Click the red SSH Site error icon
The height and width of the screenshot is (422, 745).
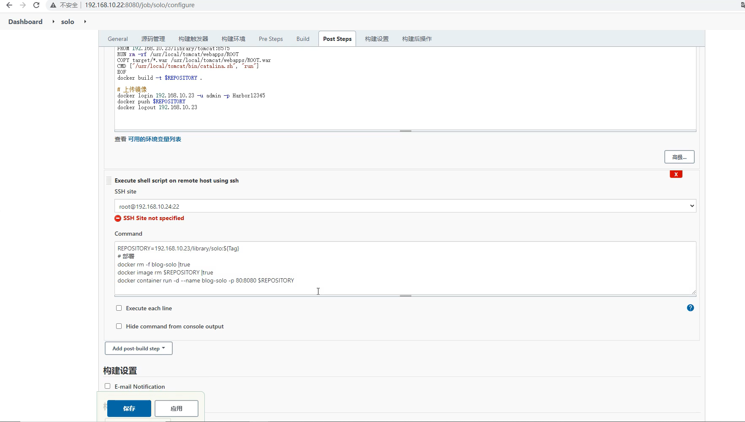(x=118, y=218)
